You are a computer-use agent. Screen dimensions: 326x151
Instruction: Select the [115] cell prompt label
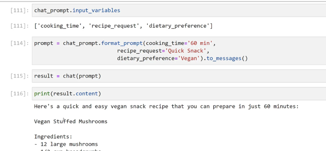click(x=19, y=76)
